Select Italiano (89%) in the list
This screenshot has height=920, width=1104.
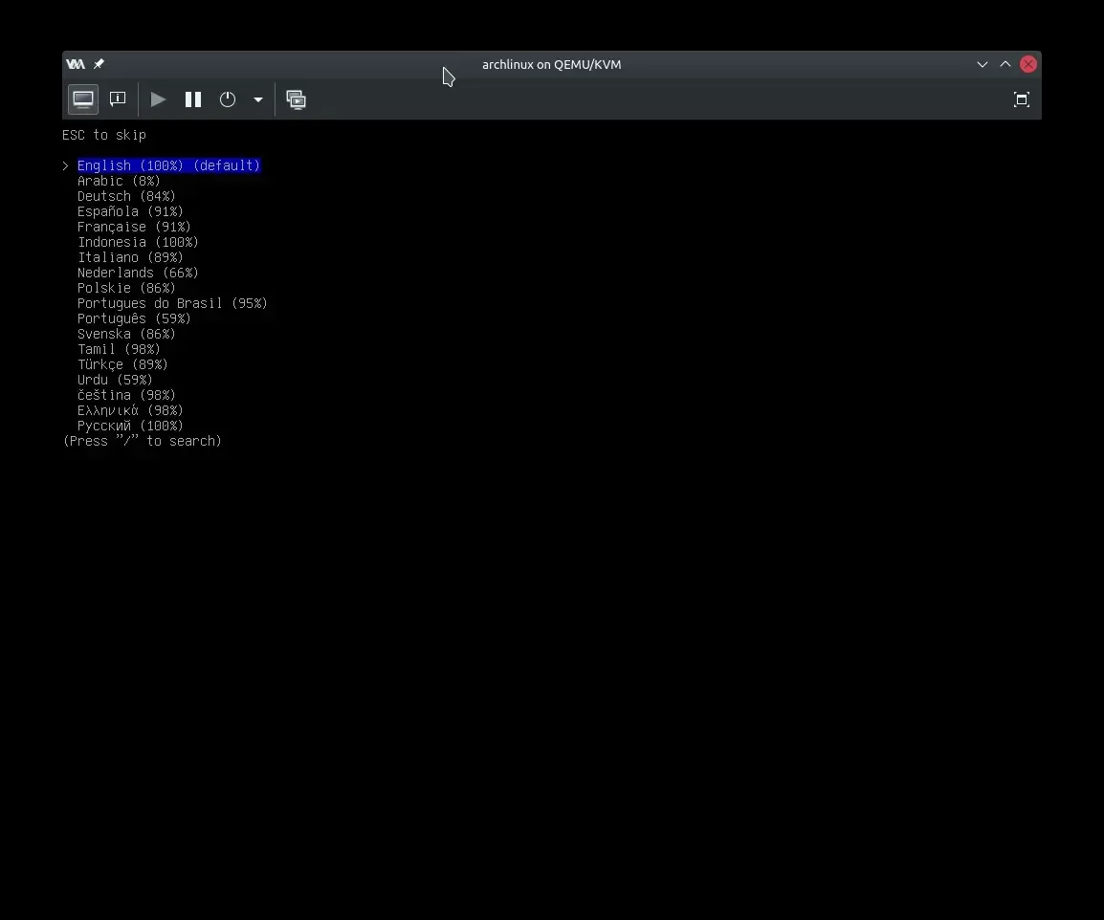tap(130, 257)
